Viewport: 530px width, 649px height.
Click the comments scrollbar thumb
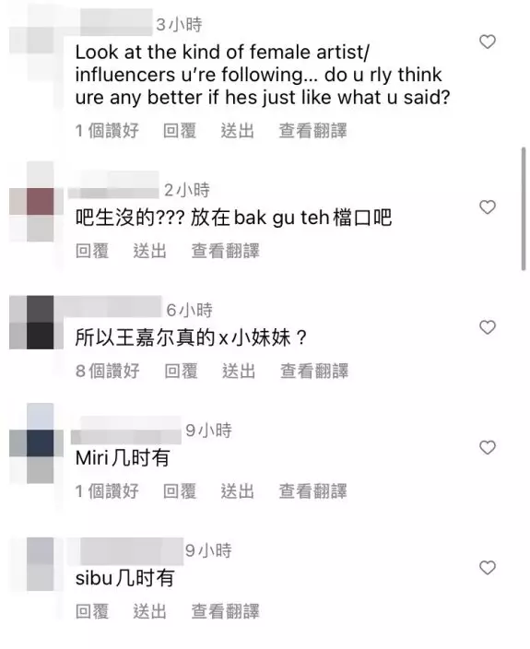[x=524, y=209]
